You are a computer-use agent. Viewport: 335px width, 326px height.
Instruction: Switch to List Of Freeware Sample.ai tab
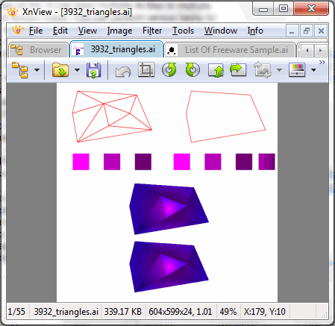(230, 50)
